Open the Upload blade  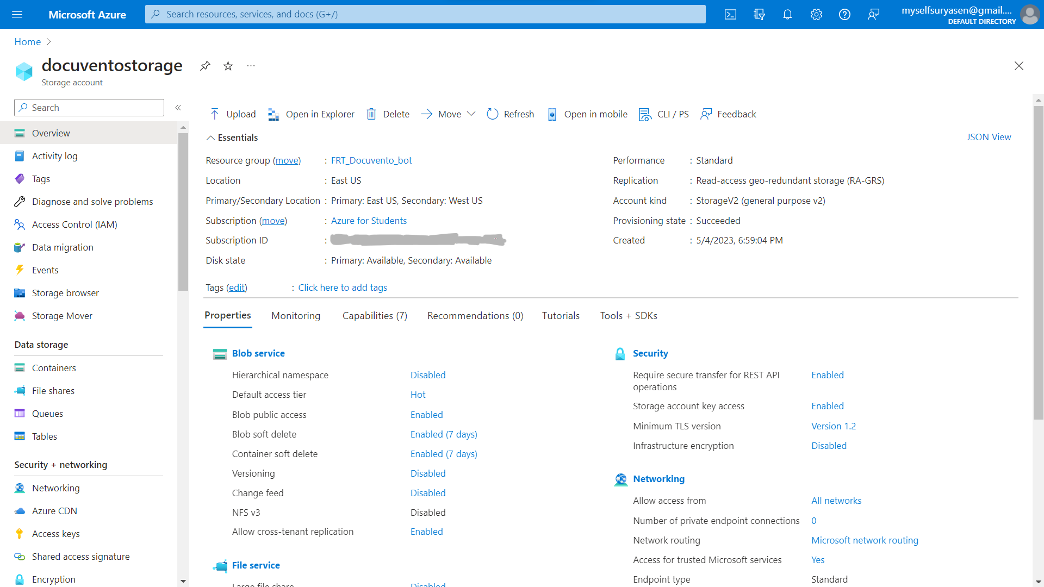pyautogui.click(x=232, y=114)
